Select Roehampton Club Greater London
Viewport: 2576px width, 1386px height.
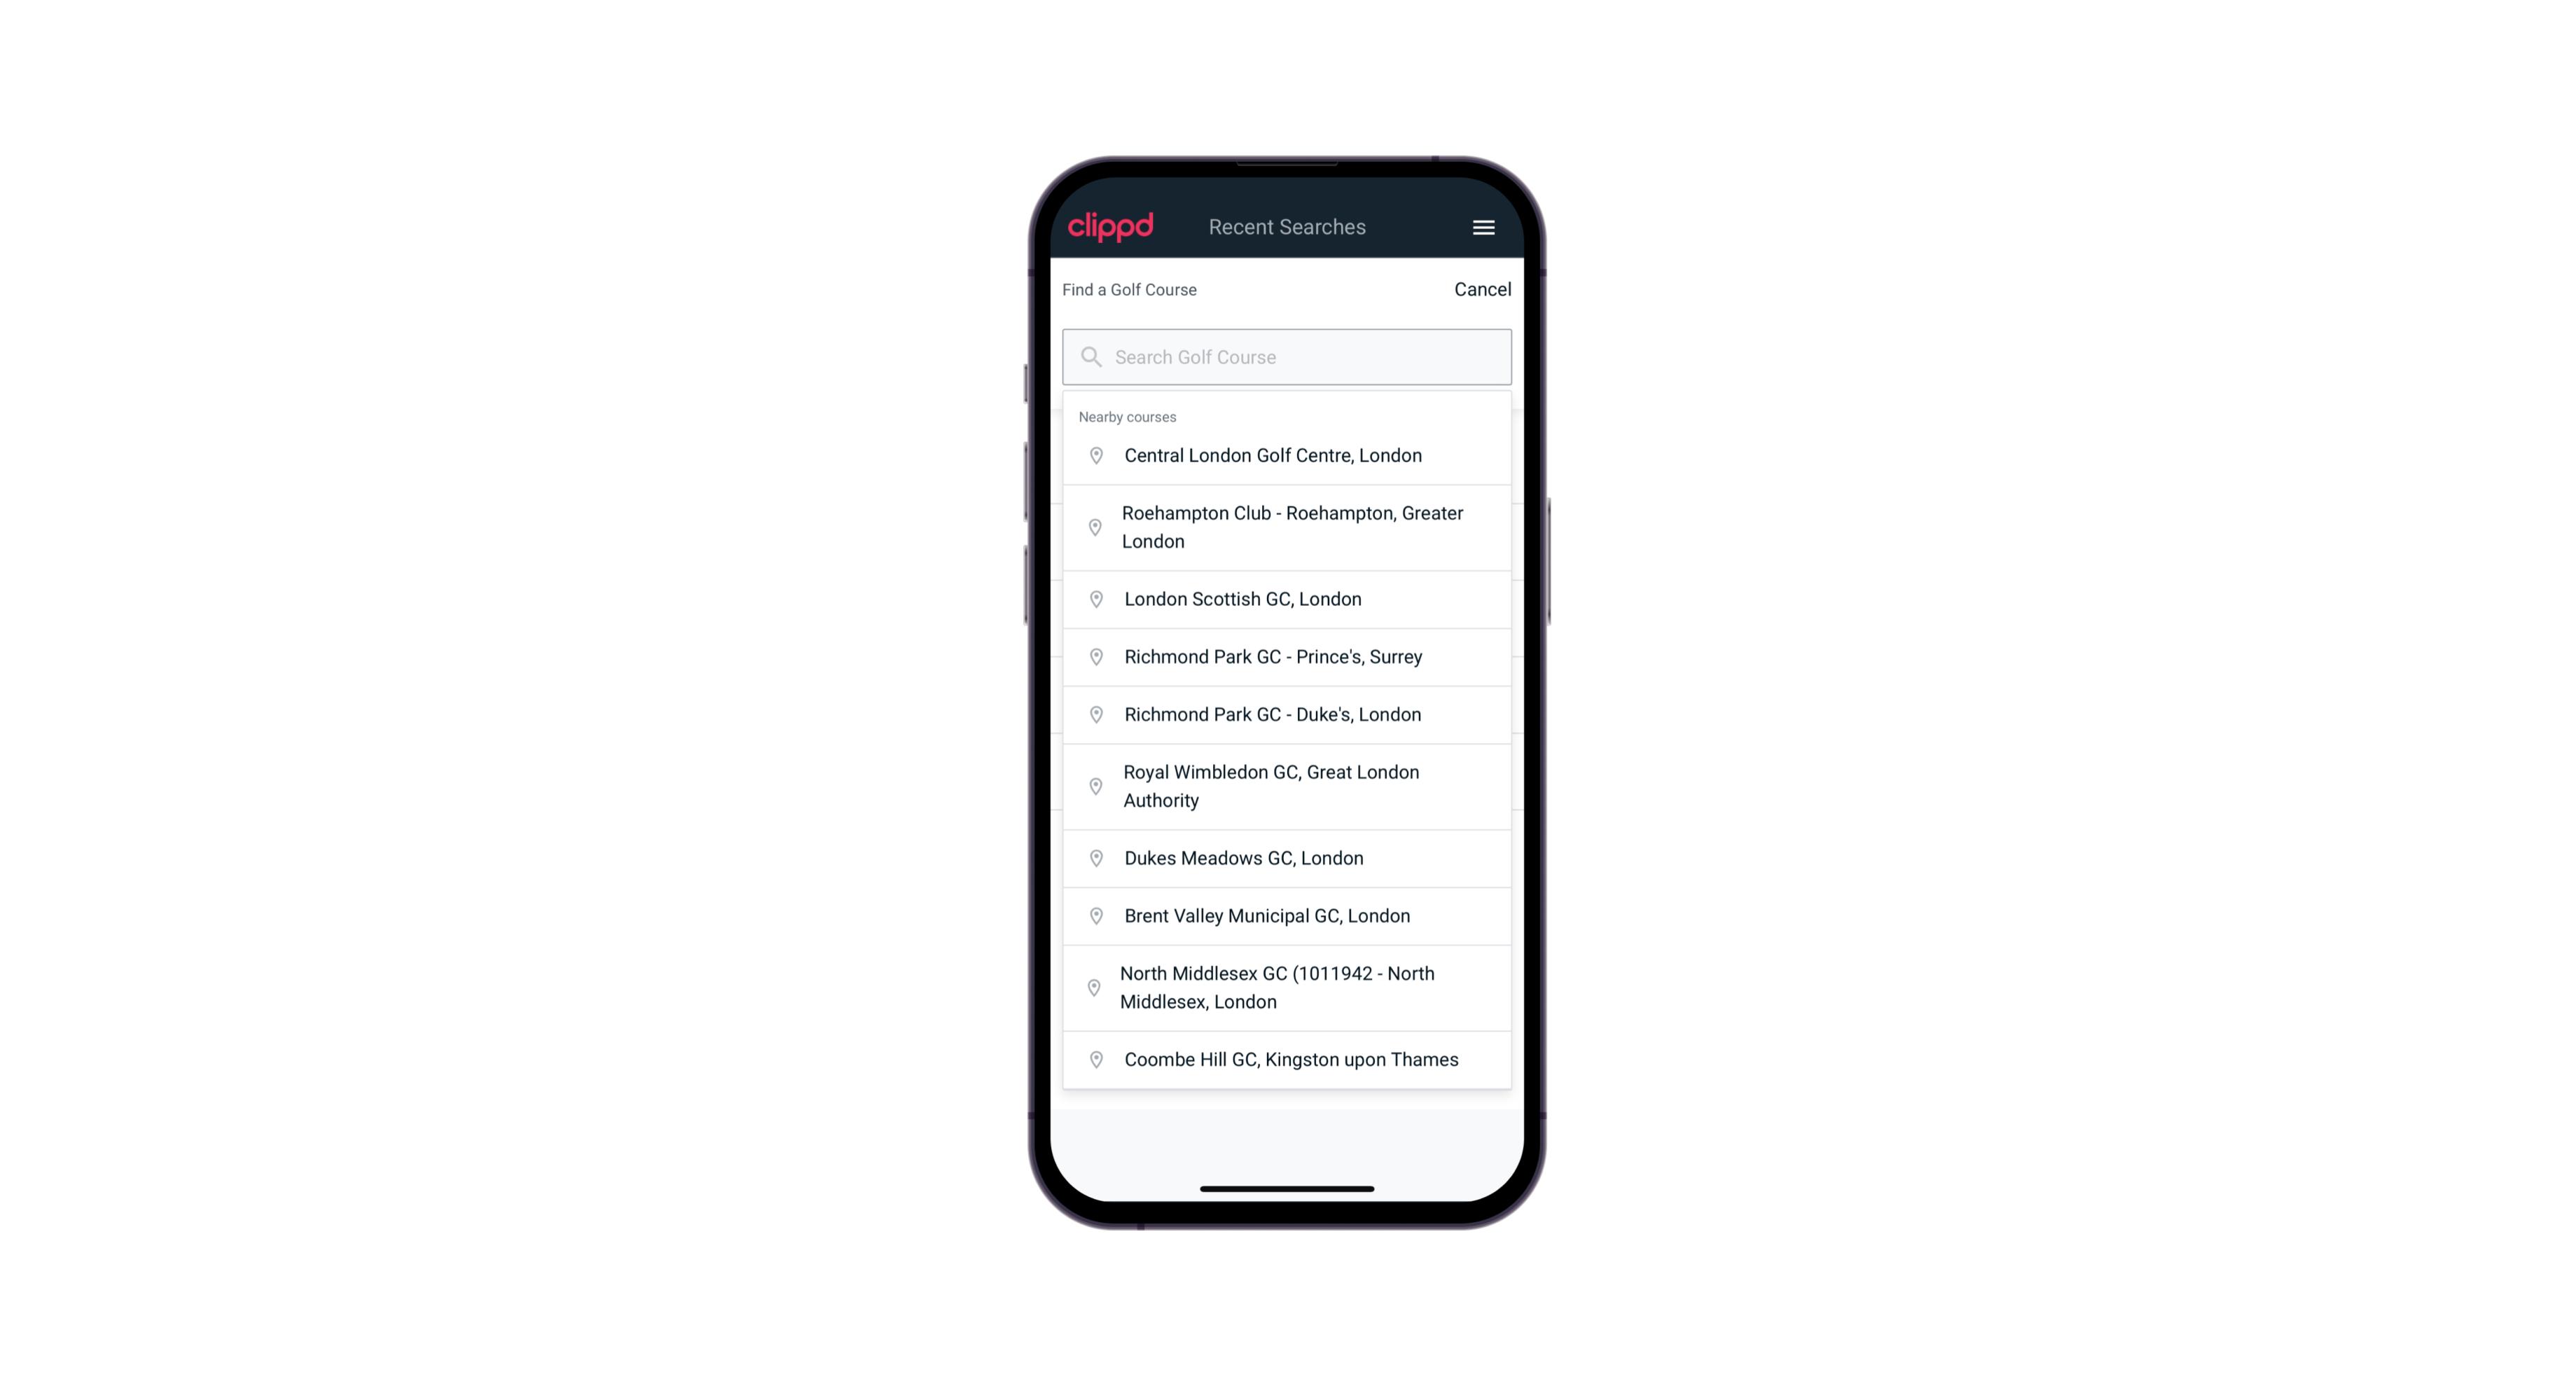tap(1288, 526)
